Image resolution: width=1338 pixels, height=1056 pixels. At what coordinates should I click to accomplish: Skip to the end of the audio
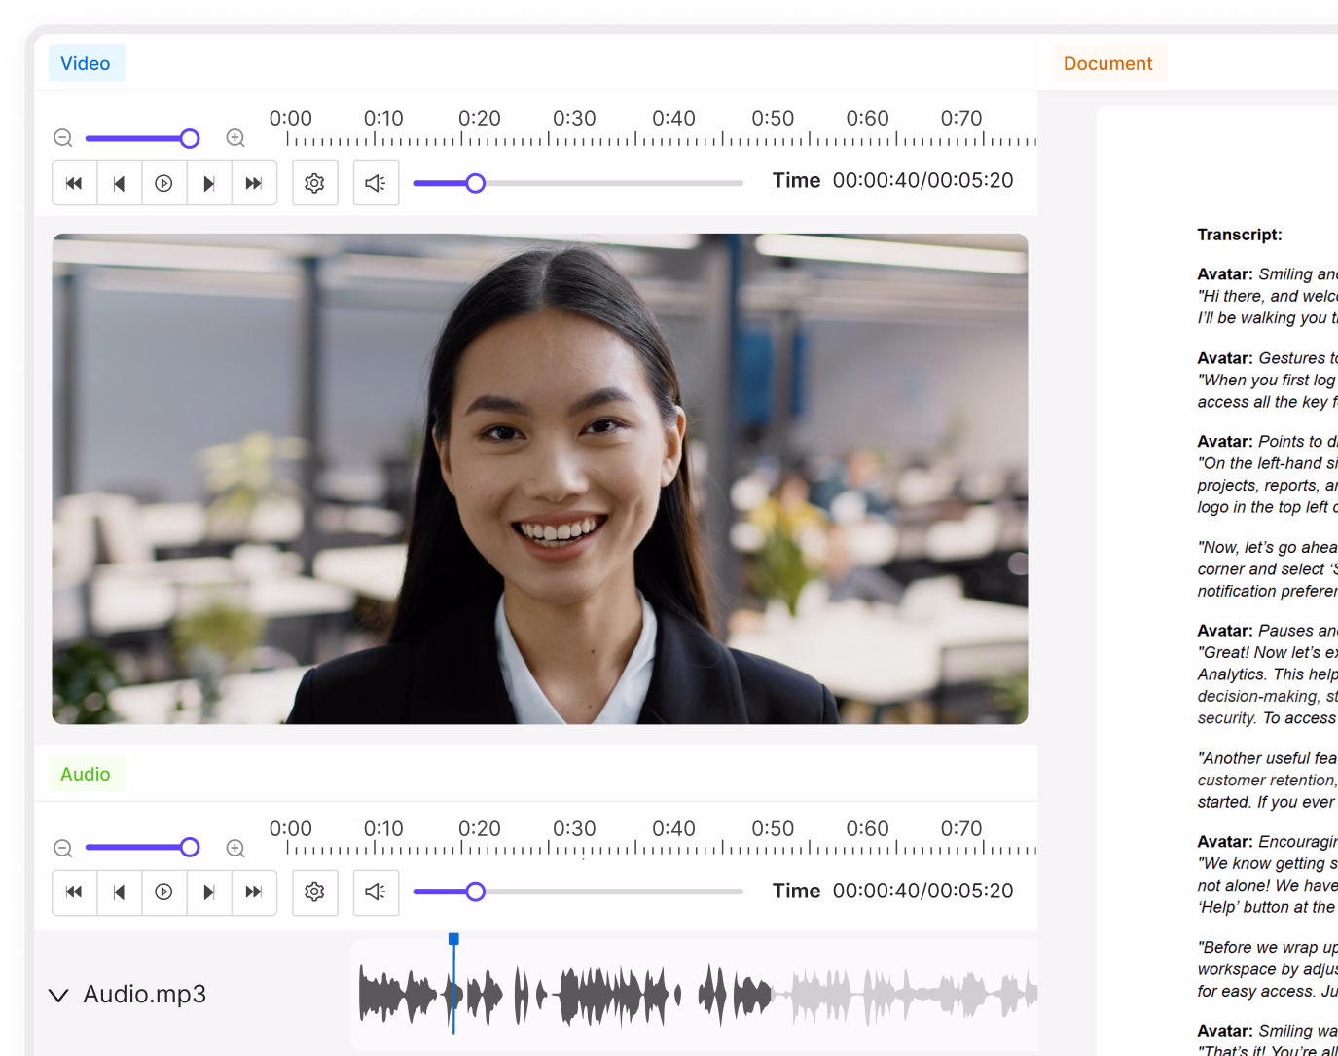254,892
